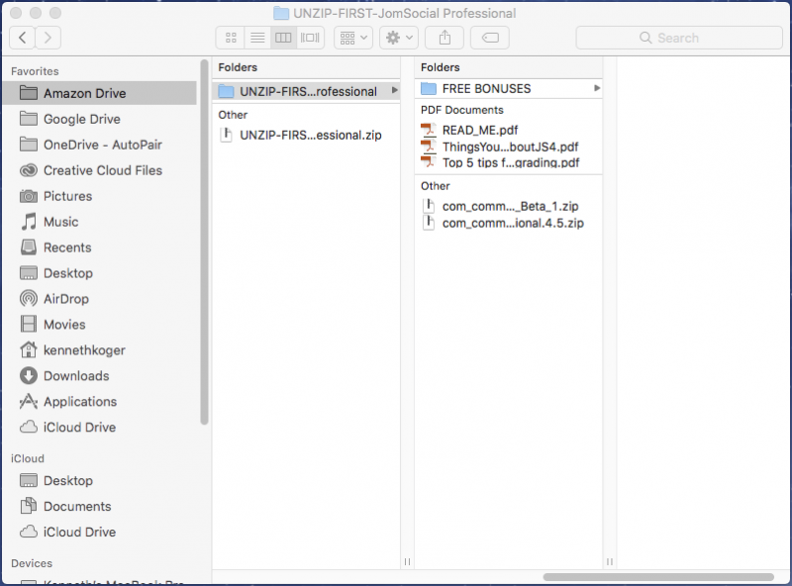Open iCloud Drive under Favorites
Screen dimensions: 792x586
pyautogui.click(x=100, y=428)
